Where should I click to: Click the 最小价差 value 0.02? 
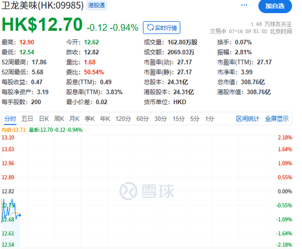(102, 102)
